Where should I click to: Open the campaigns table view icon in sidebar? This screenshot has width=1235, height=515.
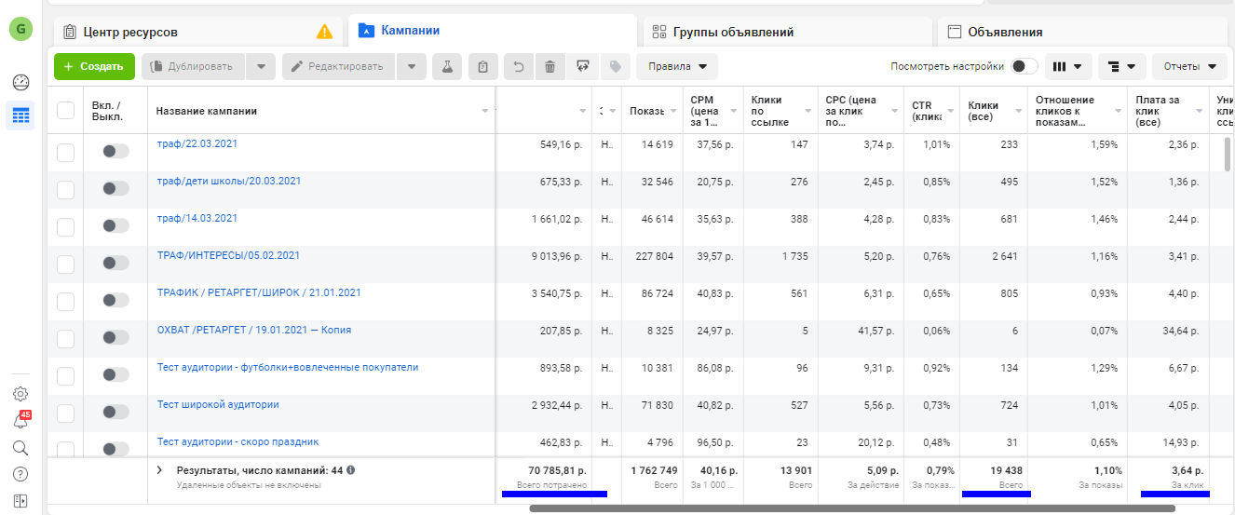20,115
